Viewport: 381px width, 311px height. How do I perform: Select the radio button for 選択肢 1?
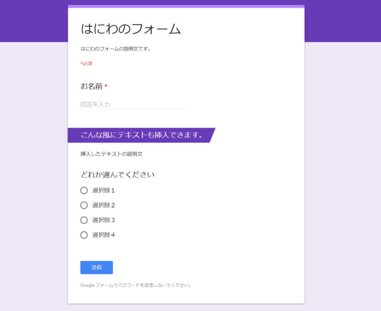coord(84,190)
